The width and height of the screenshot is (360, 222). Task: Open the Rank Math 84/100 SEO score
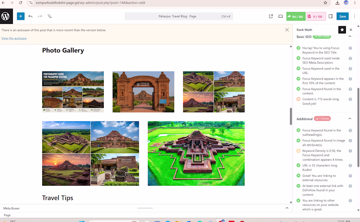coord(296,16)
